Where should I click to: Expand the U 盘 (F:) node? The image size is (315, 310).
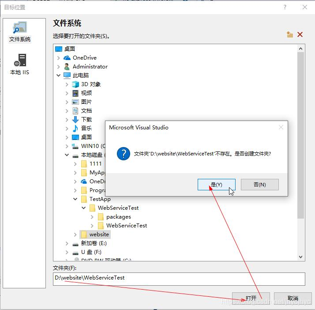click(x=67, y=252)
